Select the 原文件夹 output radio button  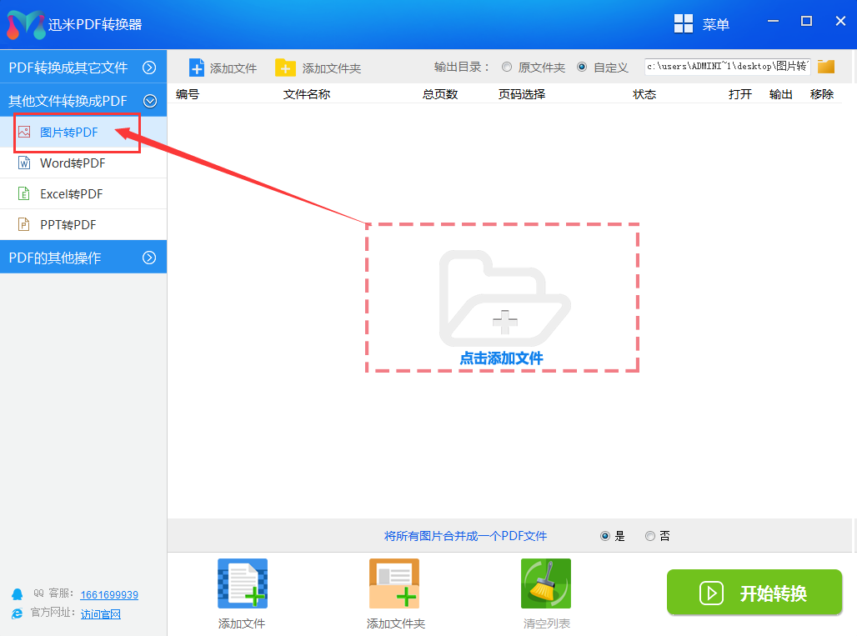coord(506,67)
